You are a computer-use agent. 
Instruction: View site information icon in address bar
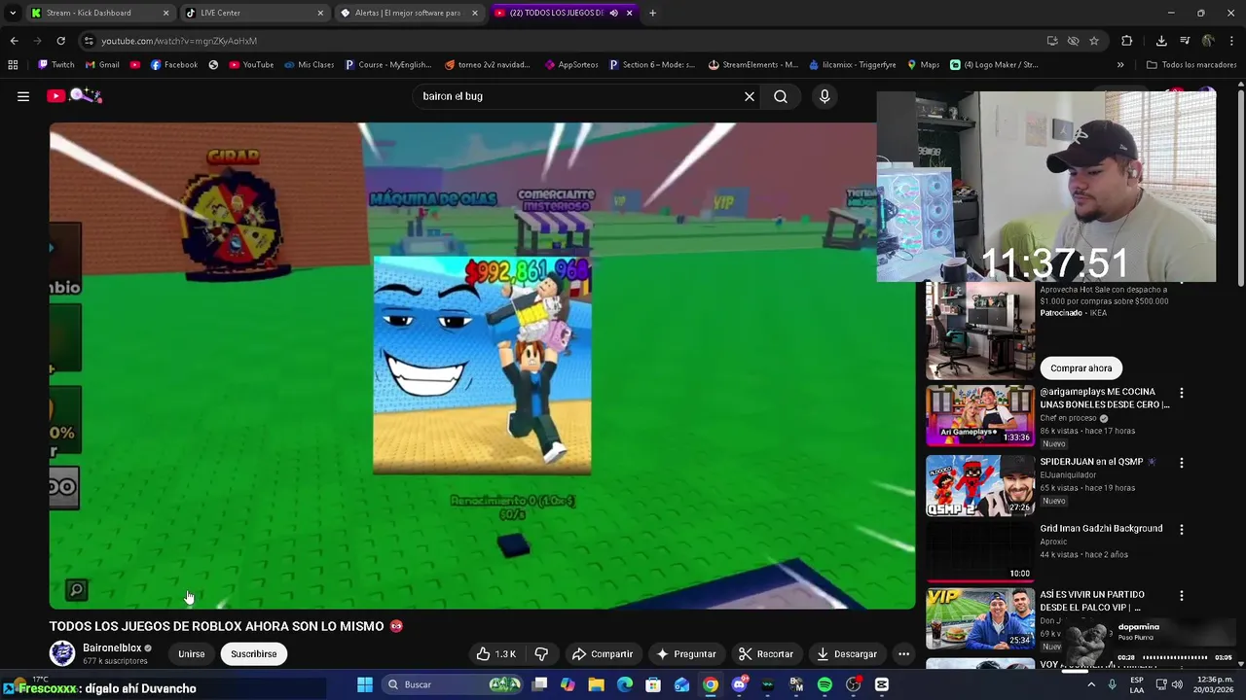89,41
